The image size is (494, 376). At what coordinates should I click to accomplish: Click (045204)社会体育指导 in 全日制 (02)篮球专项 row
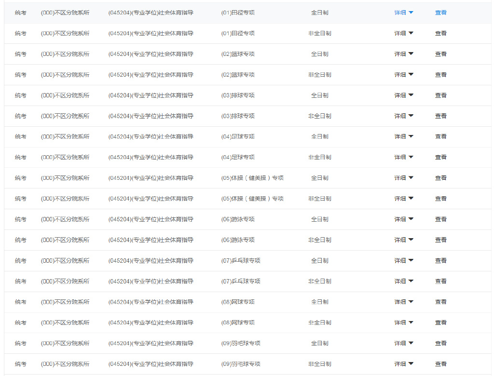(151, 54)
